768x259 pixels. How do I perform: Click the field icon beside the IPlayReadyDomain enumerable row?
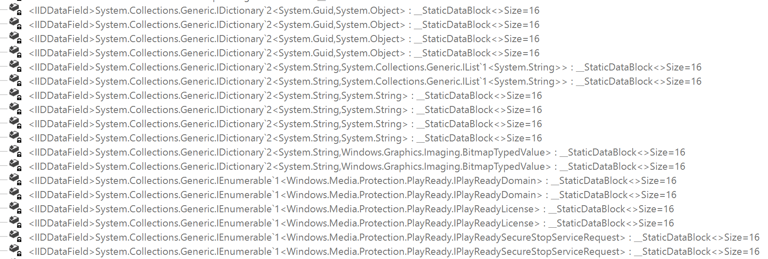click(x=16, y=179)
